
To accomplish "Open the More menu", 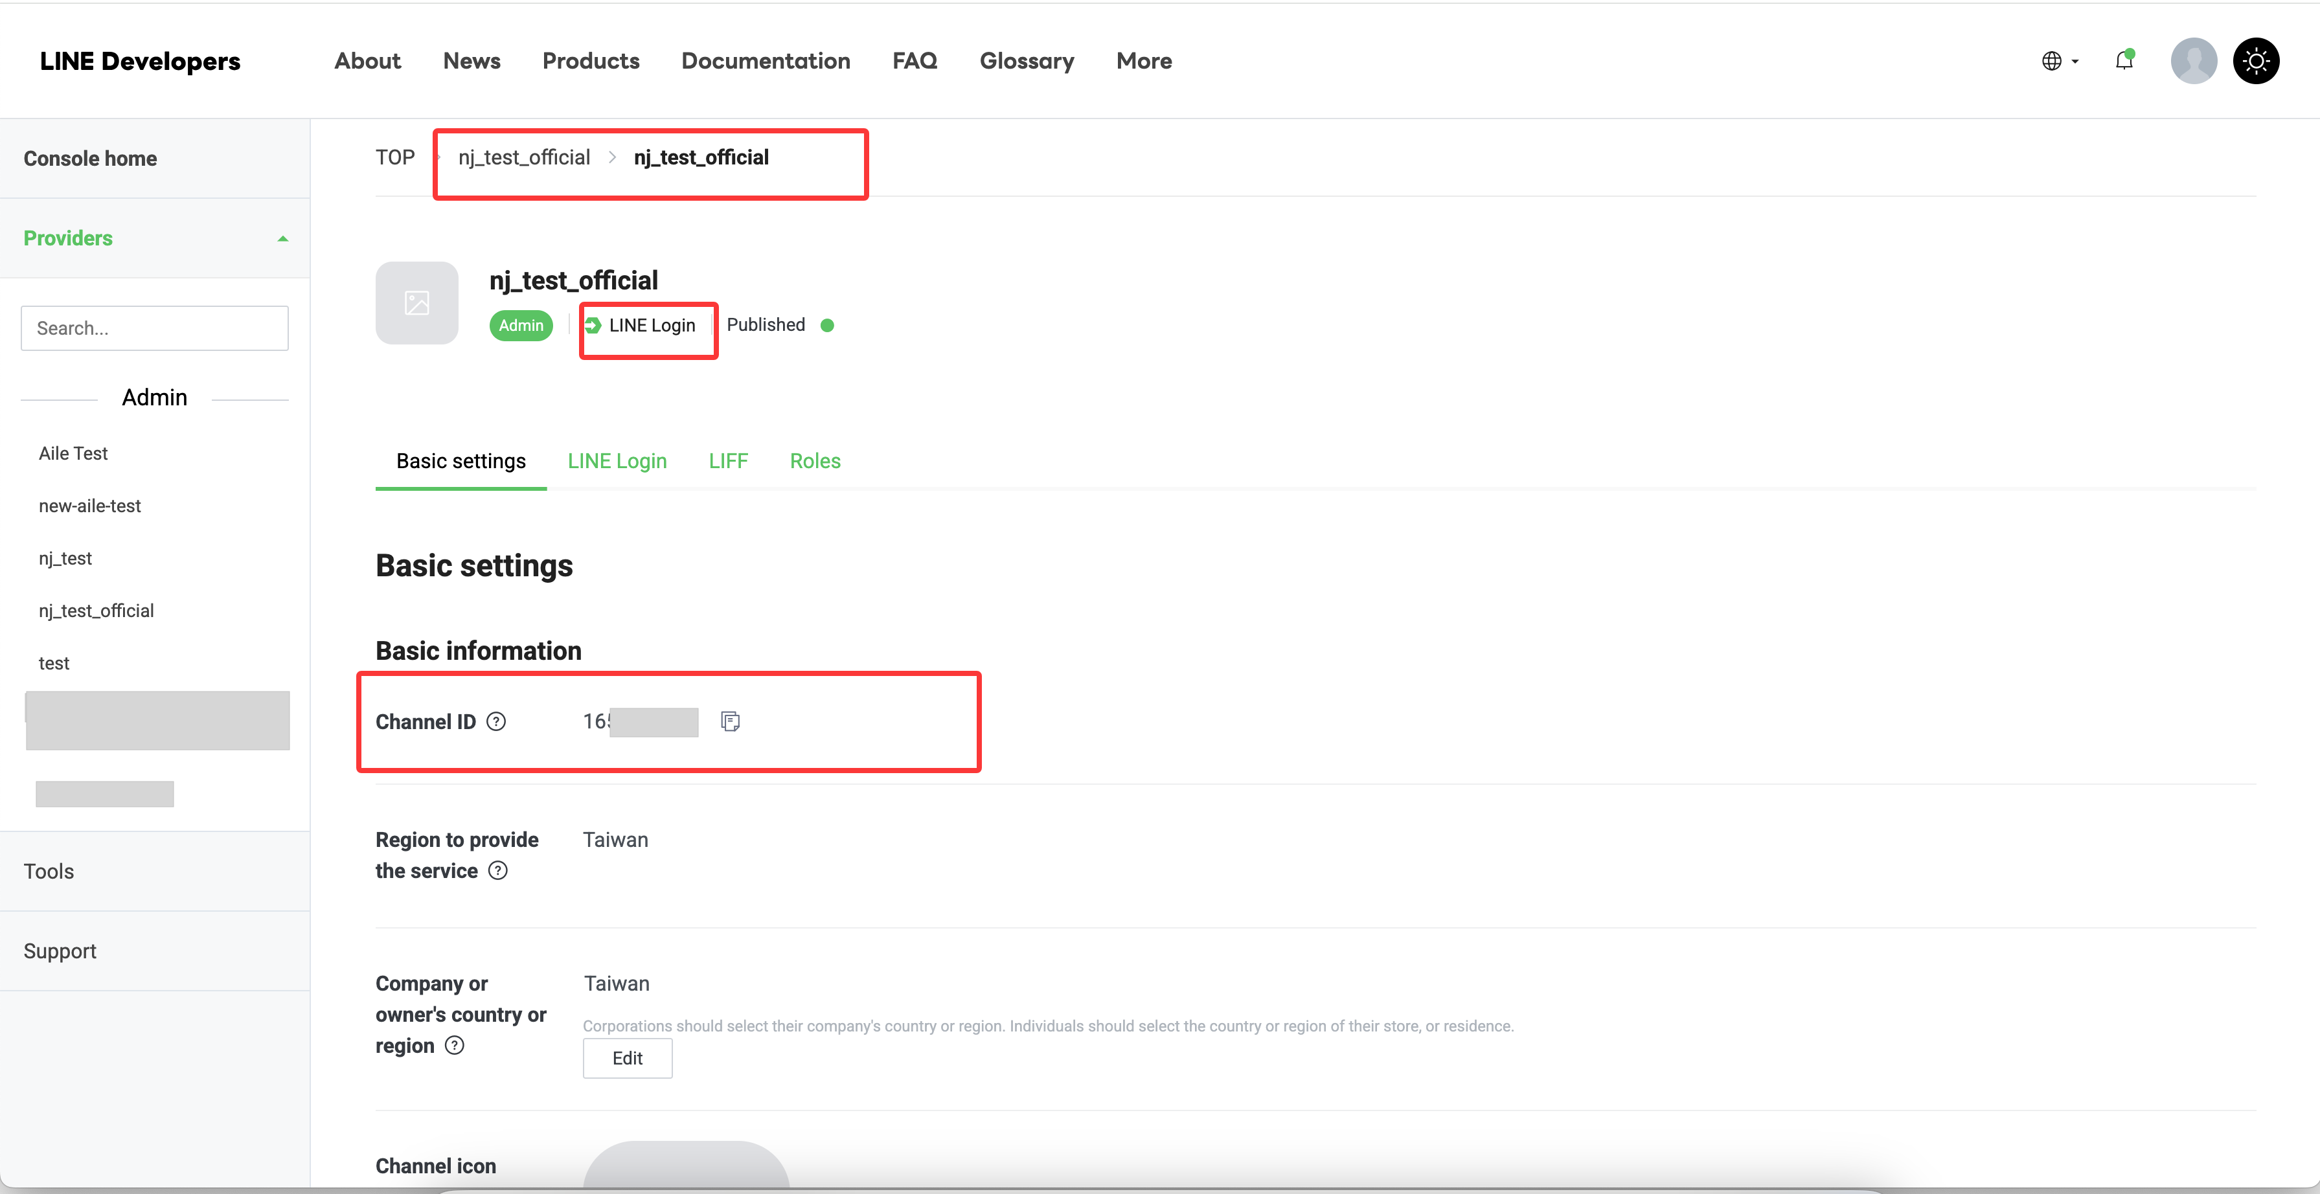I will pyautogui.click(x=1144, y=62).
